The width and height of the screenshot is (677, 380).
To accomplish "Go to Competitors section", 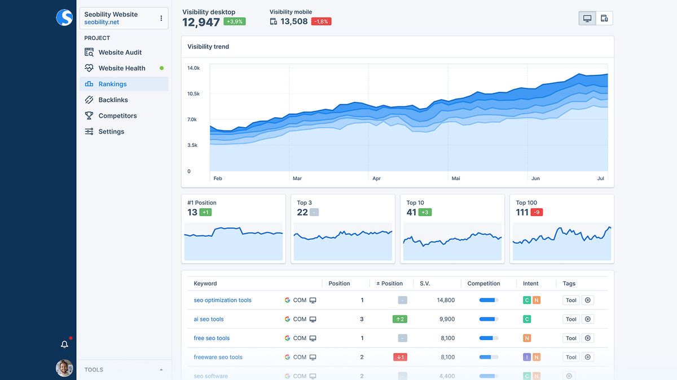I will pyautogui.click(x=124, y=115).
